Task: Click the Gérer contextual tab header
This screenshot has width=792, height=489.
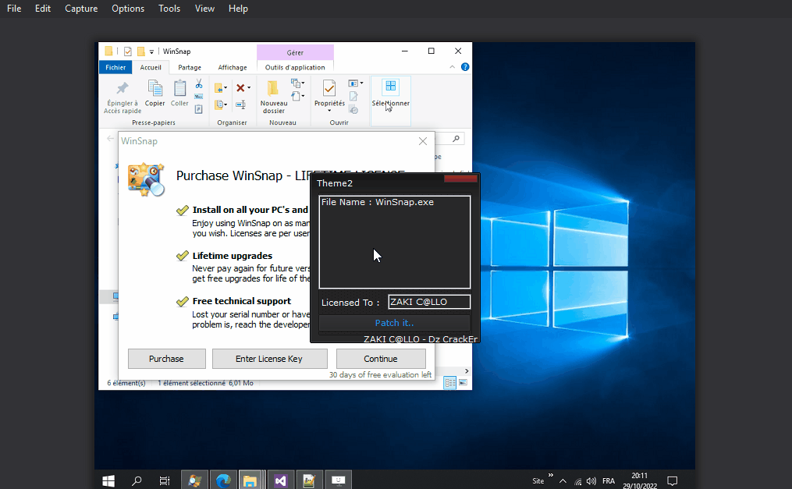Action: coord(295,52)
